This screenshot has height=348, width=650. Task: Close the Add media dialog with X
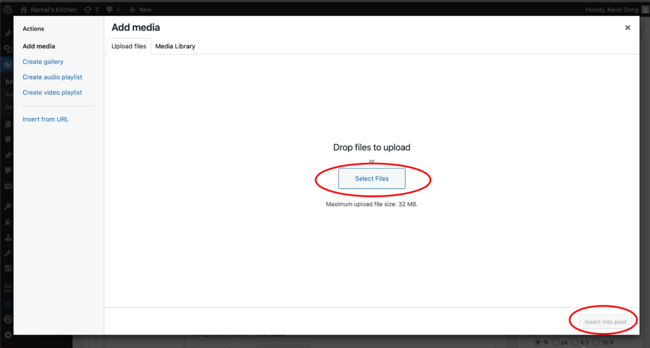pos(627,28)
